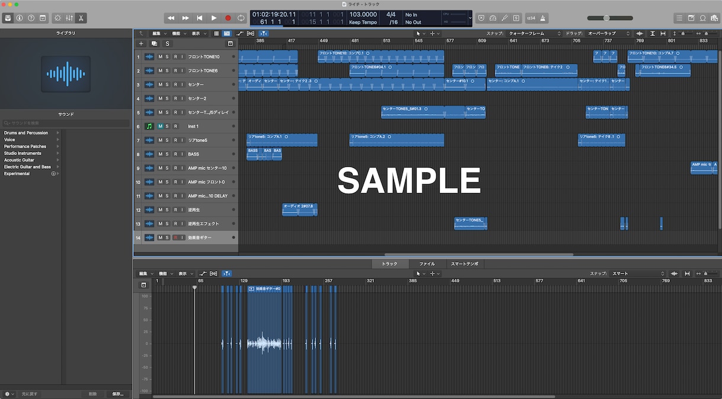Click the 削除 button in library
Screen dimensions: 722x399
pyautogui.click(x=93, y=394)
